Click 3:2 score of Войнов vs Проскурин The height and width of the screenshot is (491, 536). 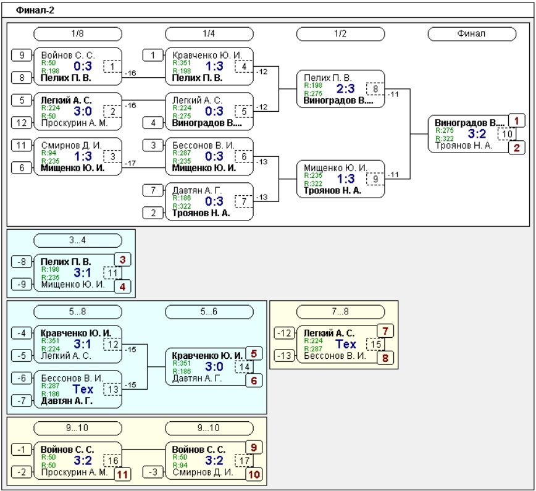point(83,461)
